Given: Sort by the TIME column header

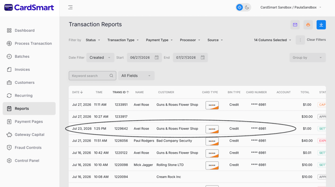Looking at the screenshot, I should pyautogui.click(x=99, y=92).
